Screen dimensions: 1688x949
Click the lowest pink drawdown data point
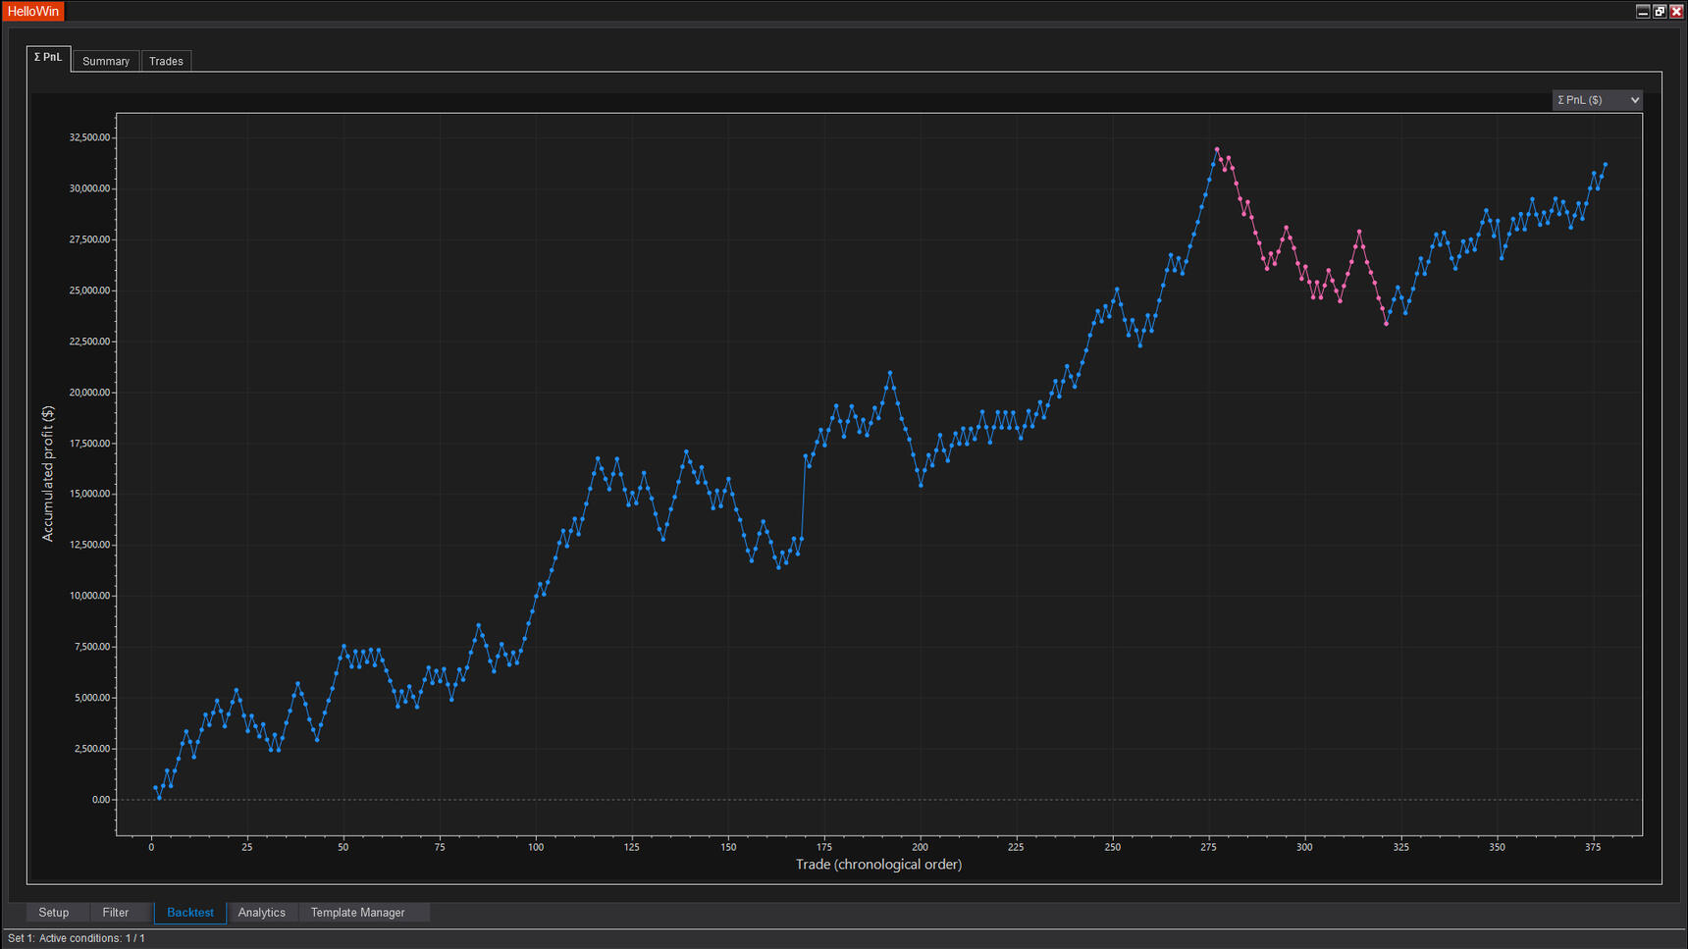[1386, 323]
